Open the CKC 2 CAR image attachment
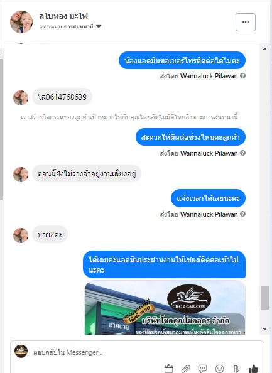 [165, 308]
